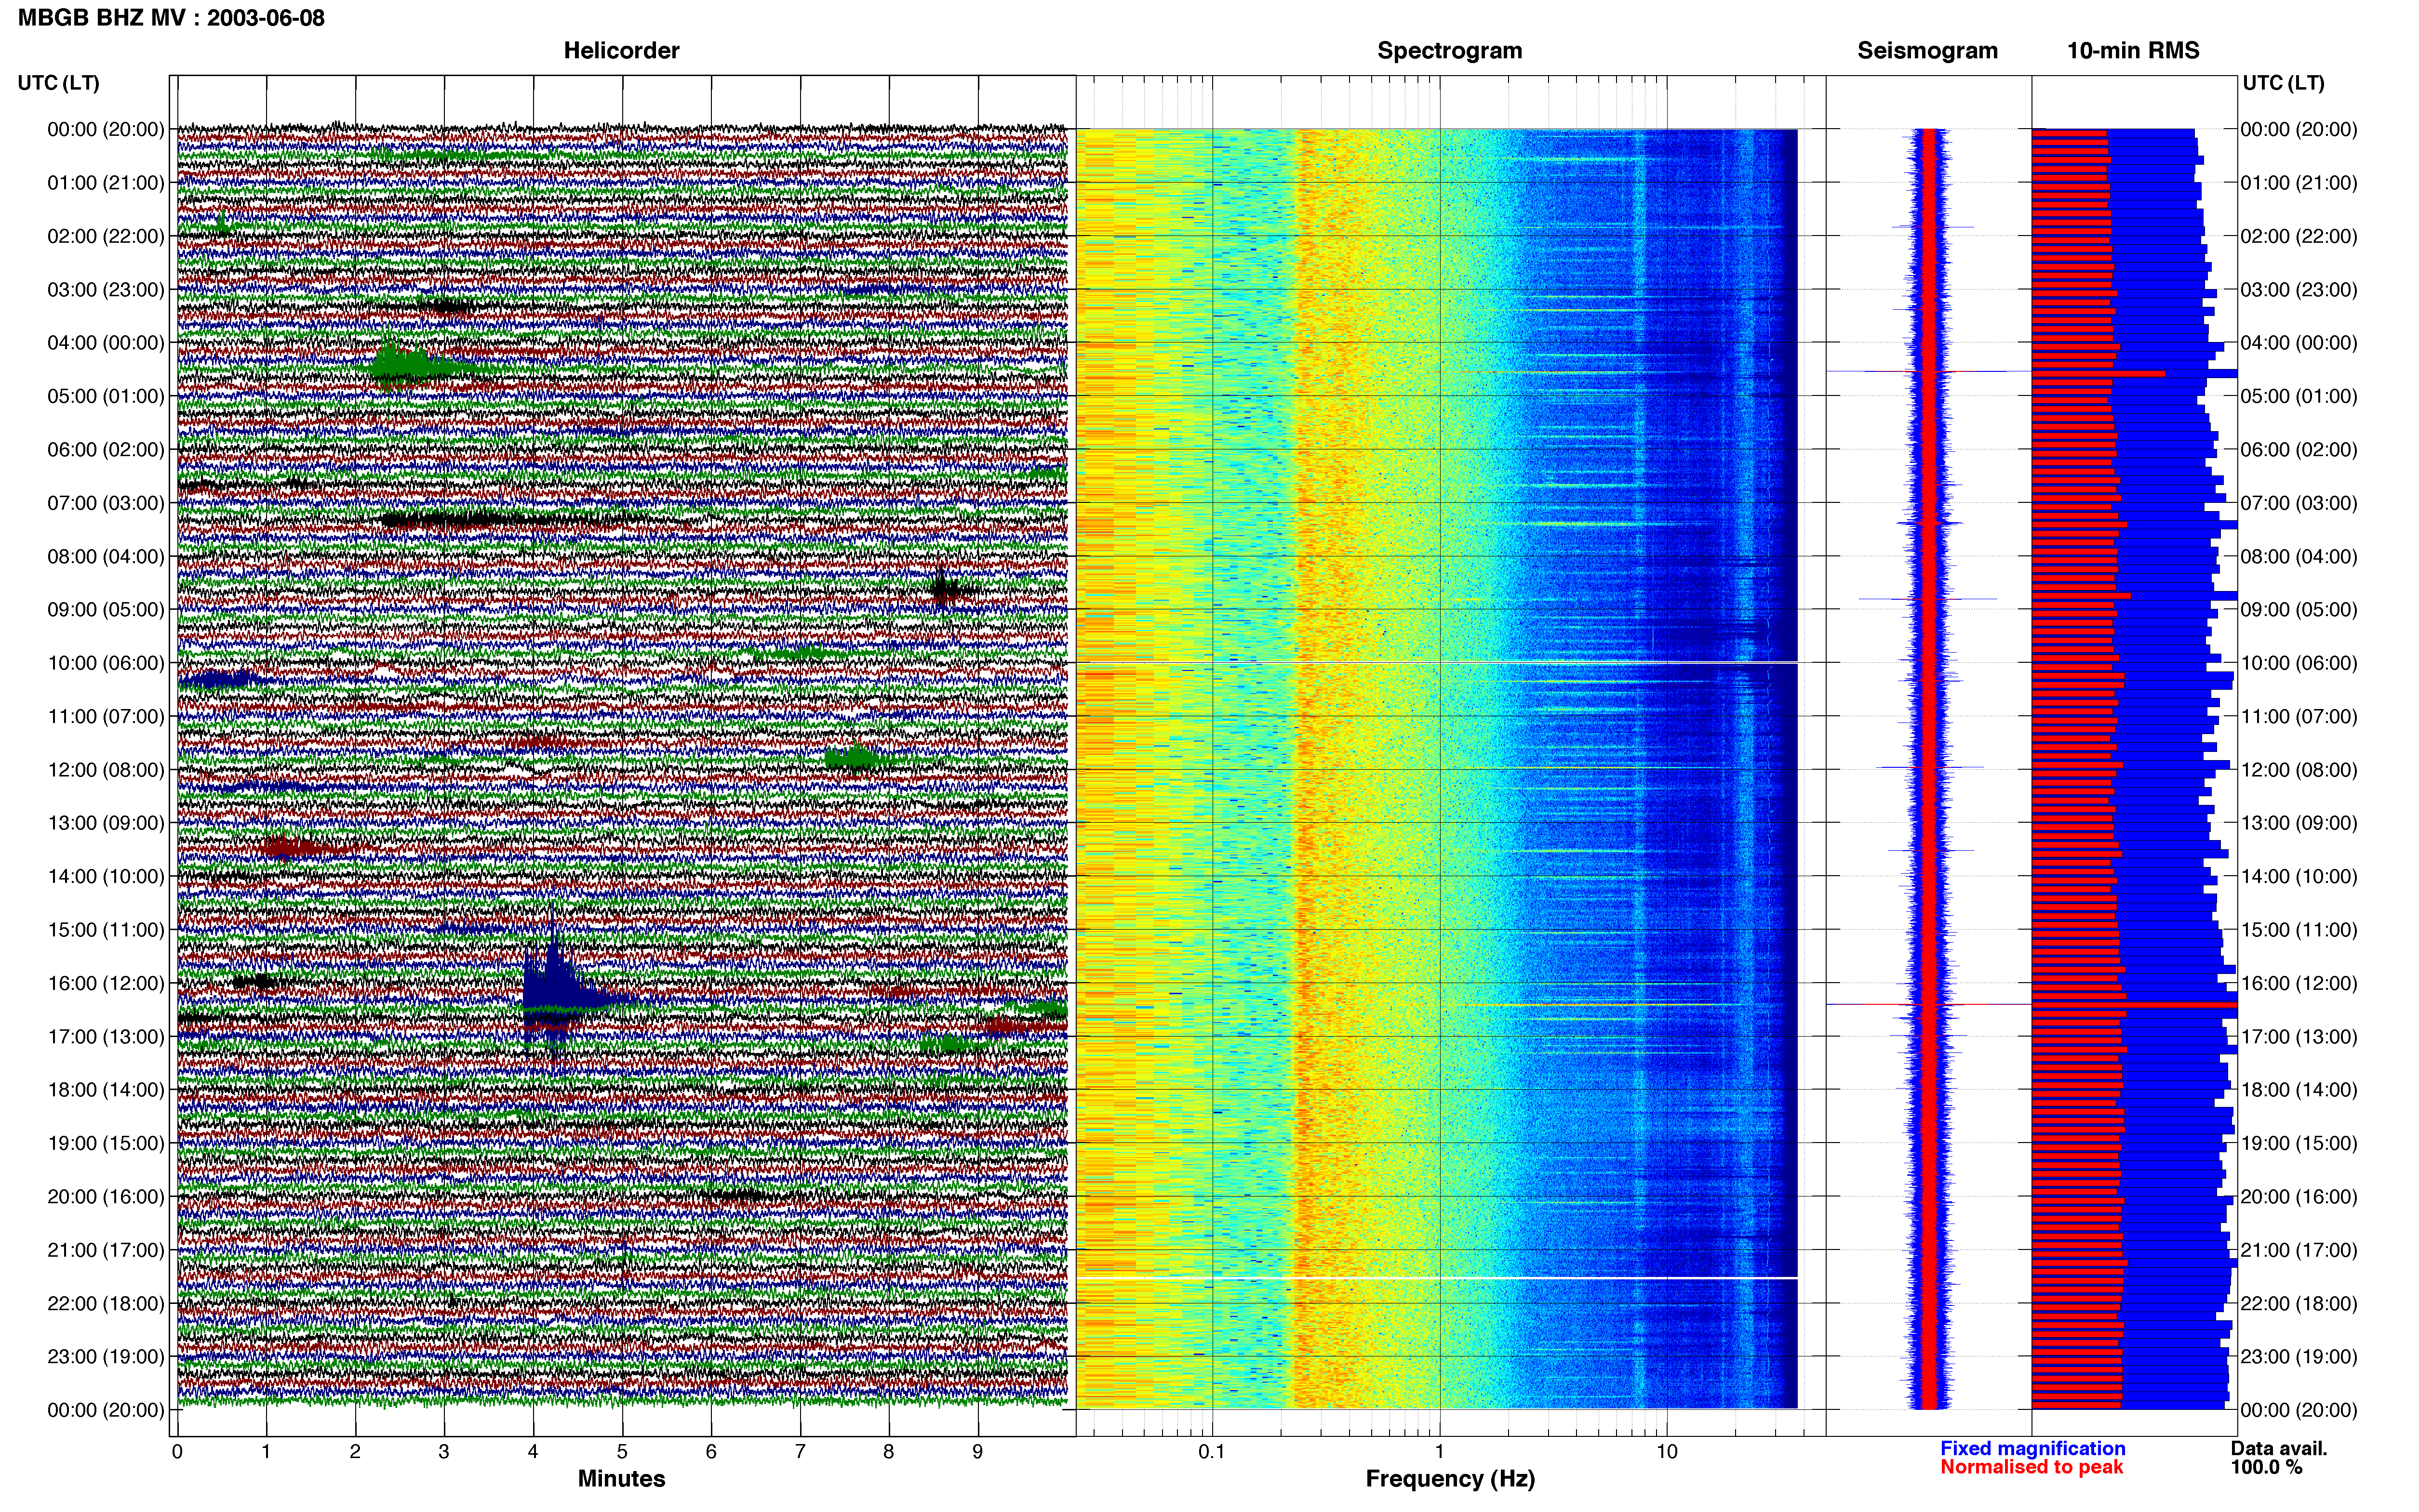Click the left '16:00 (12:00)' time label
The image size is (2419, 1512).
(x=106, y=983)
